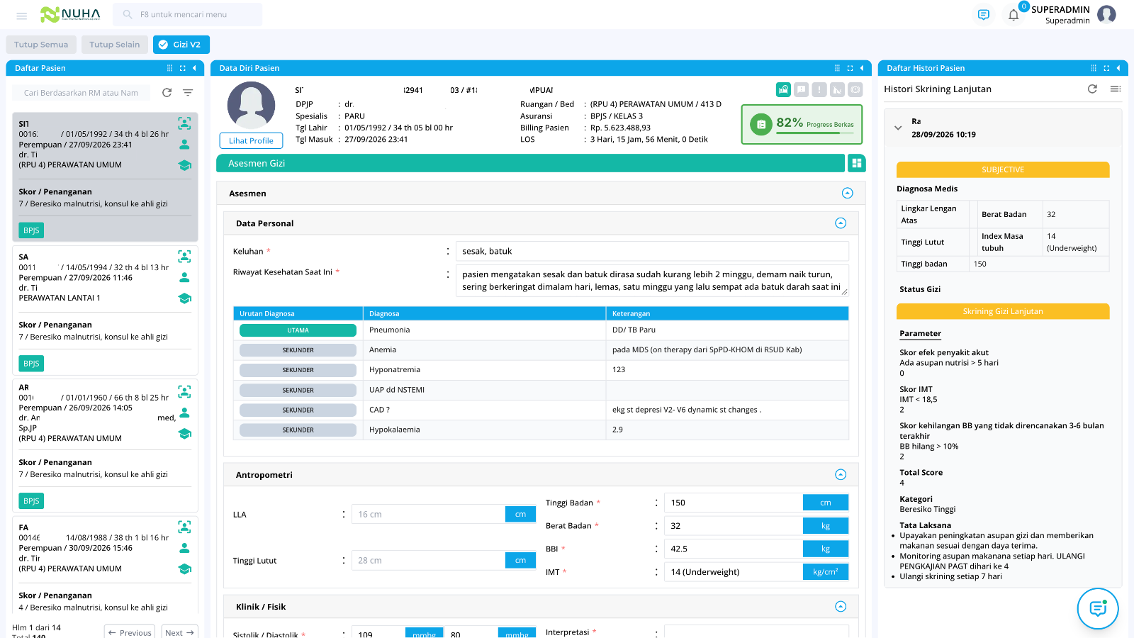Open filter options in Daftar Pasien

point(188,93)
